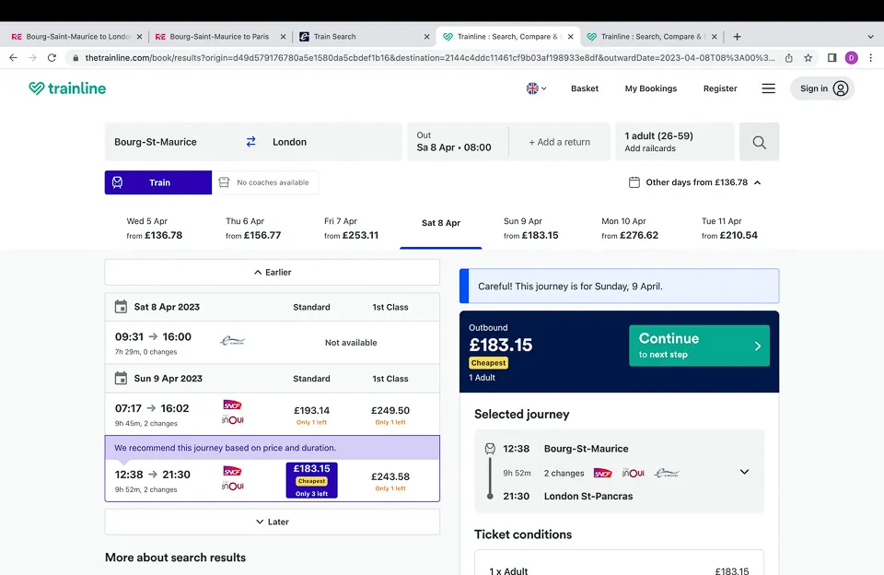Select Tue 11 Apr from £210.54
The image size is (884, 575).
point(729,229)
